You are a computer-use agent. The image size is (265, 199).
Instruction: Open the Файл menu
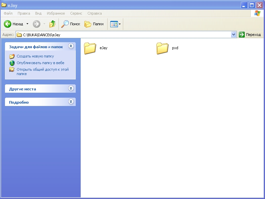tap(8, 13)
